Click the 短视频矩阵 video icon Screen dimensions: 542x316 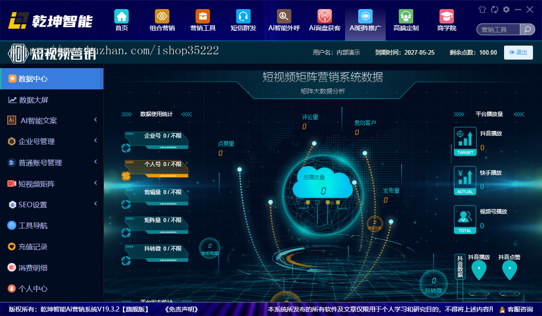[12, 184]
